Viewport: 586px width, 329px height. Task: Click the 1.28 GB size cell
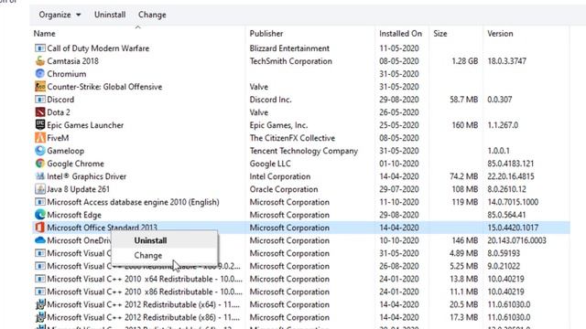465,61
